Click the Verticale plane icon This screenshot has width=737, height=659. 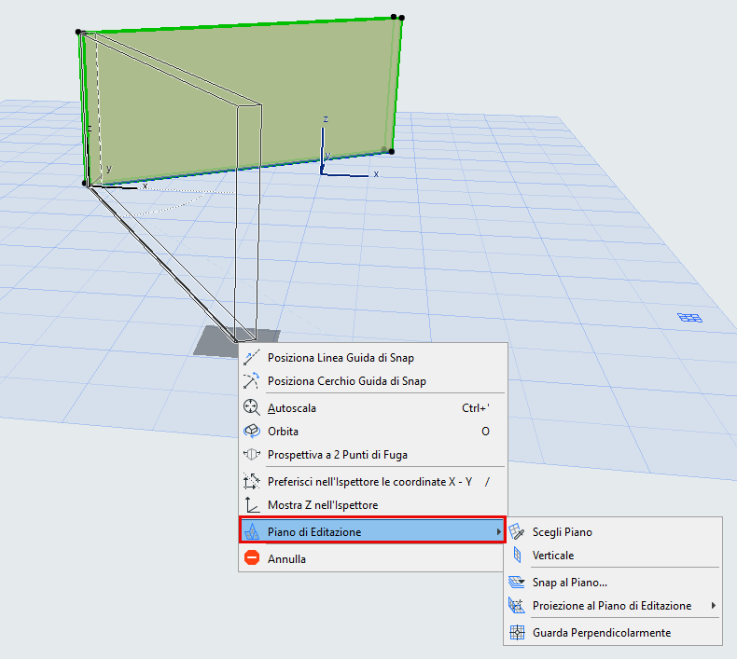517,555
